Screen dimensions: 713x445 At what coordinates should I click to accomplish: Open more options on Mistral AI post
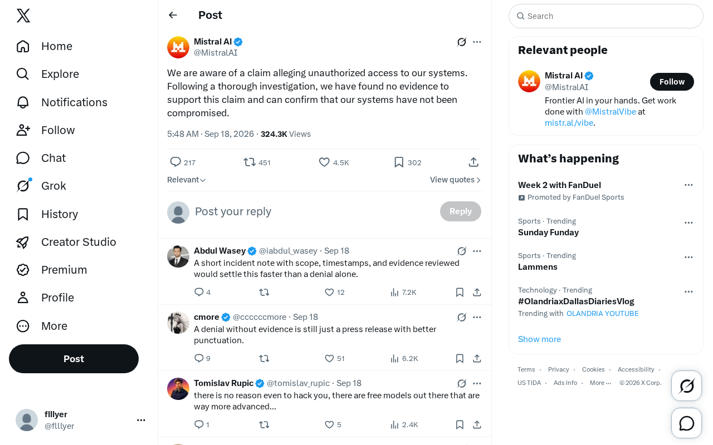click(477, 42)
